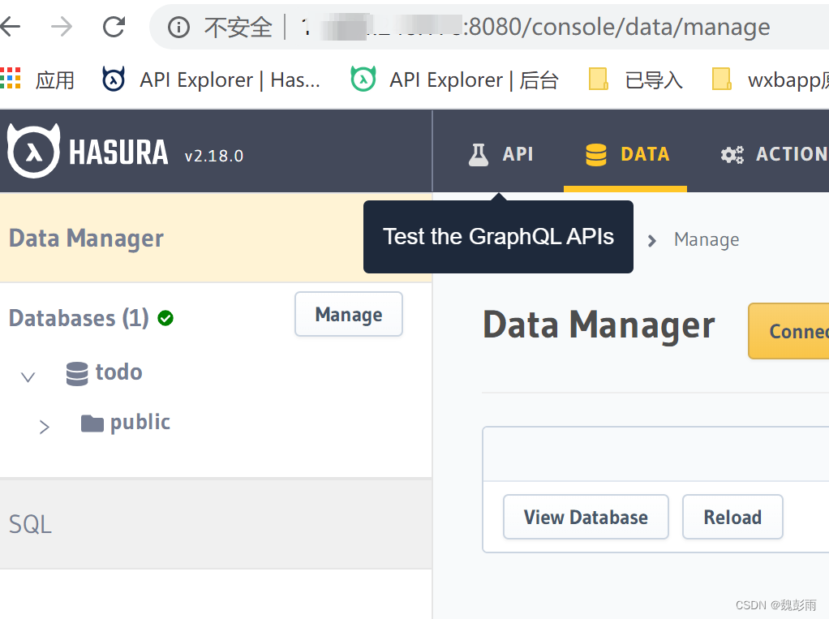Image resolution: width=829 pixels, height=619 pixels.
Task: Reload the page with the refresh icon
Action: 114,27
